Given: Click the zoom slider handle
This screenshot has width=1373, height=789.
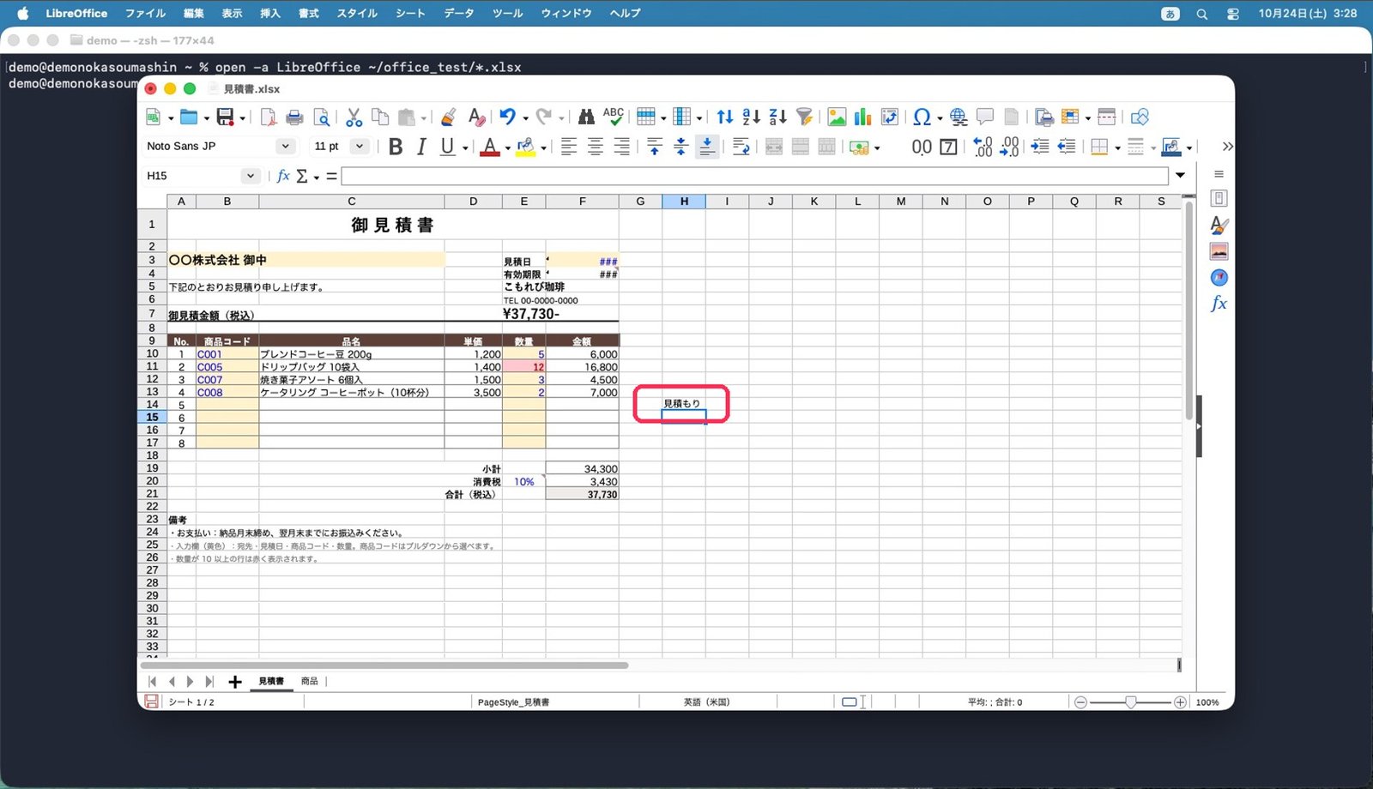Looking at the screenshot, I should pos(1131,702).
